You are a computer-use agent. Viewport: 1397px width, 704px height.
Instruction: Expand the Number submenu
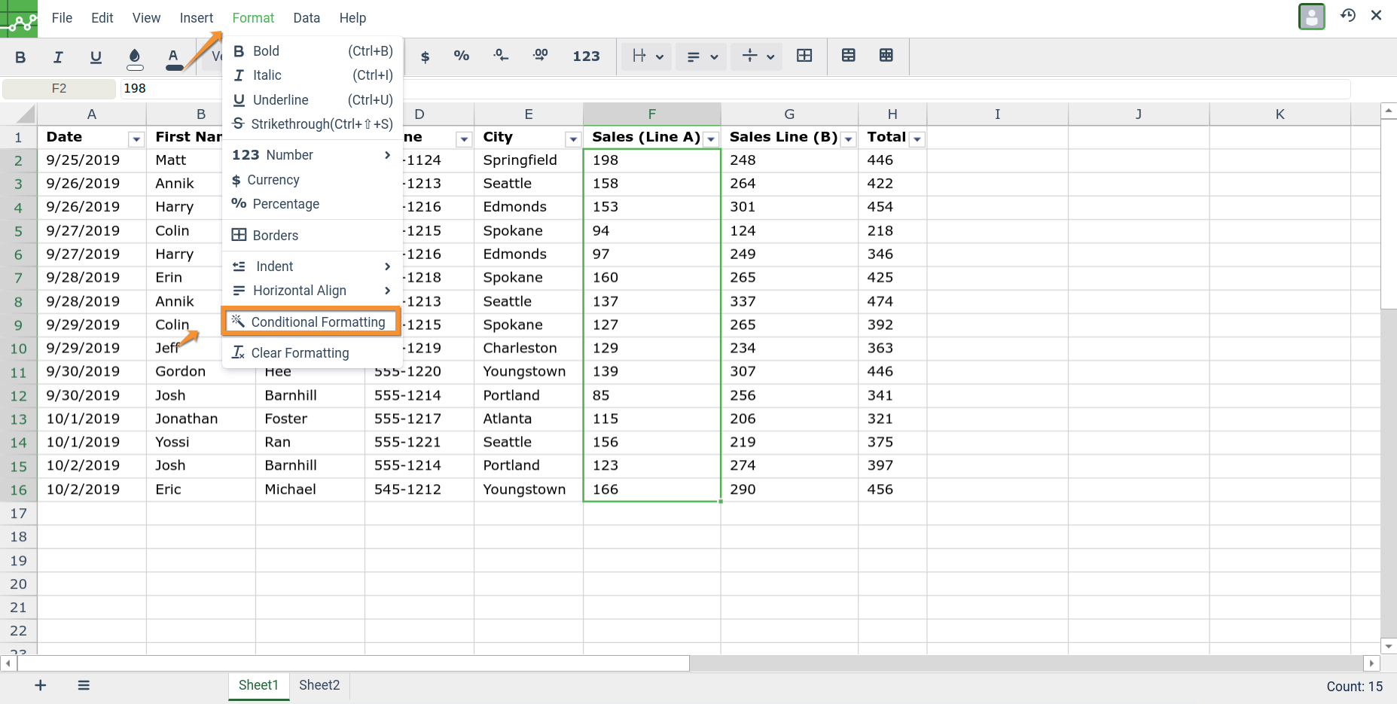coord(312,155)
